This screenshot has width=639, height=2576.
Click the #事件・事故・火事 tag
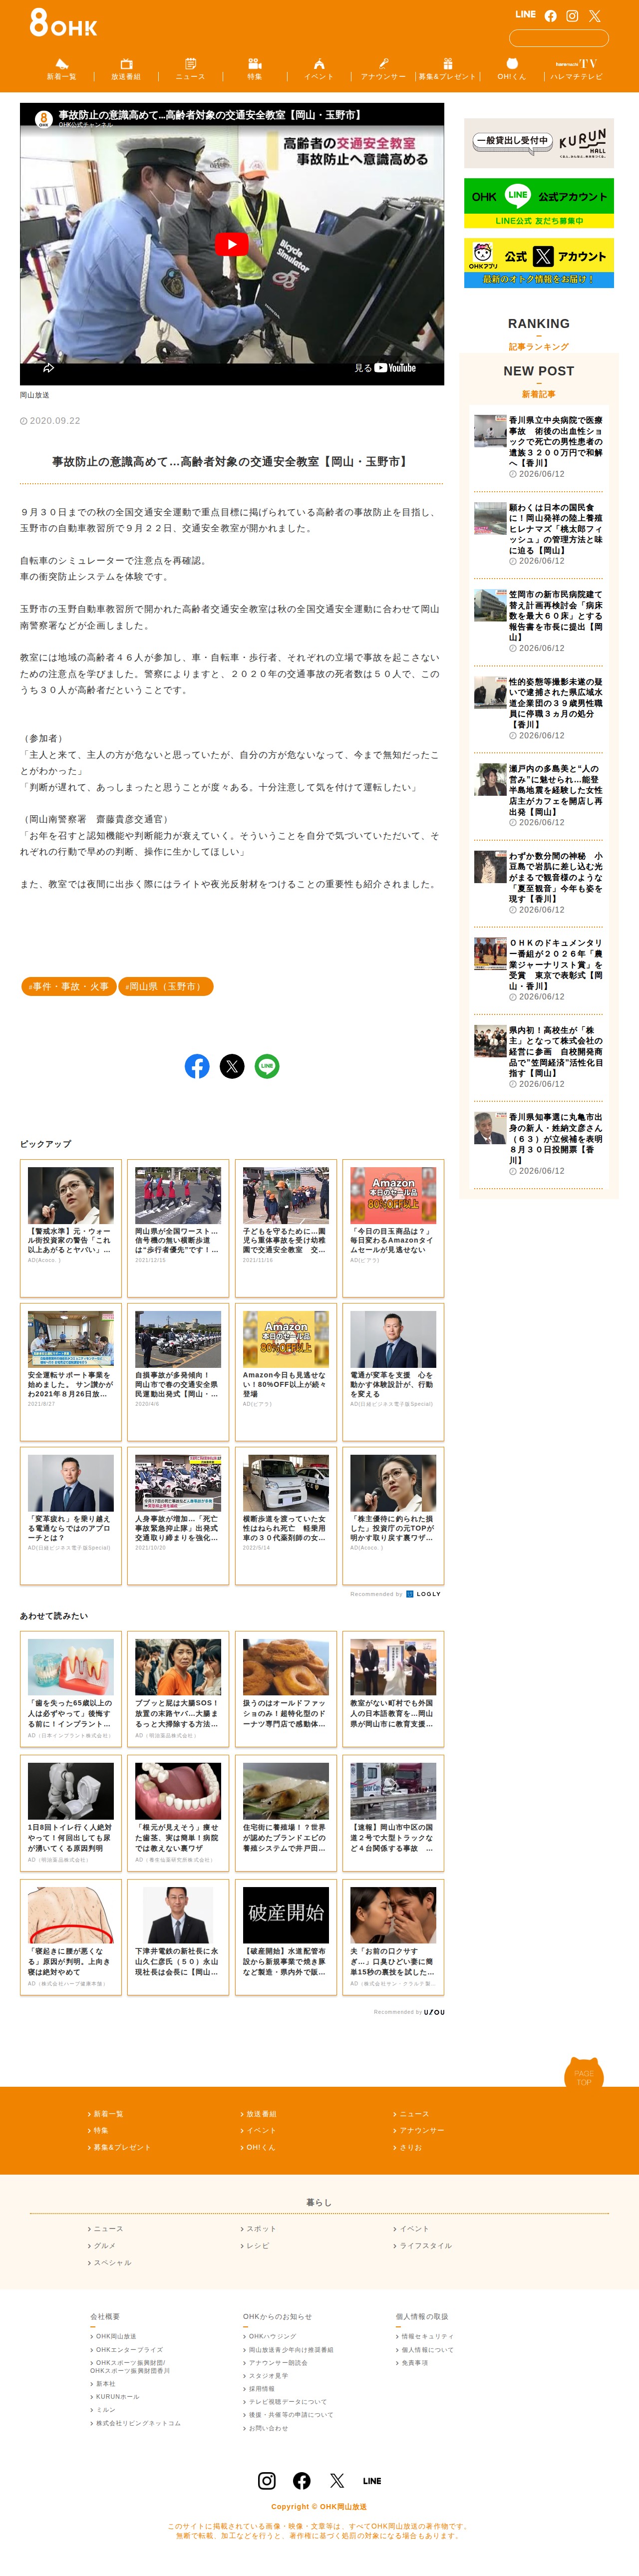click(68, 986)
